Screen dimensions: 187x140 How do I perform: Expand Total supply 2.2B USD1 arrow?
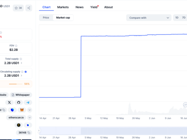coord(22,63)
